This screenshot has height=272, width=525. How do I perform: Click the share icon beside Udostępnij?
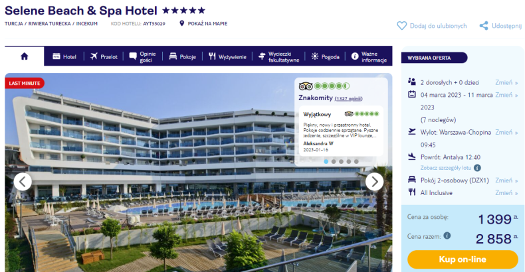[x=484, y=26]
